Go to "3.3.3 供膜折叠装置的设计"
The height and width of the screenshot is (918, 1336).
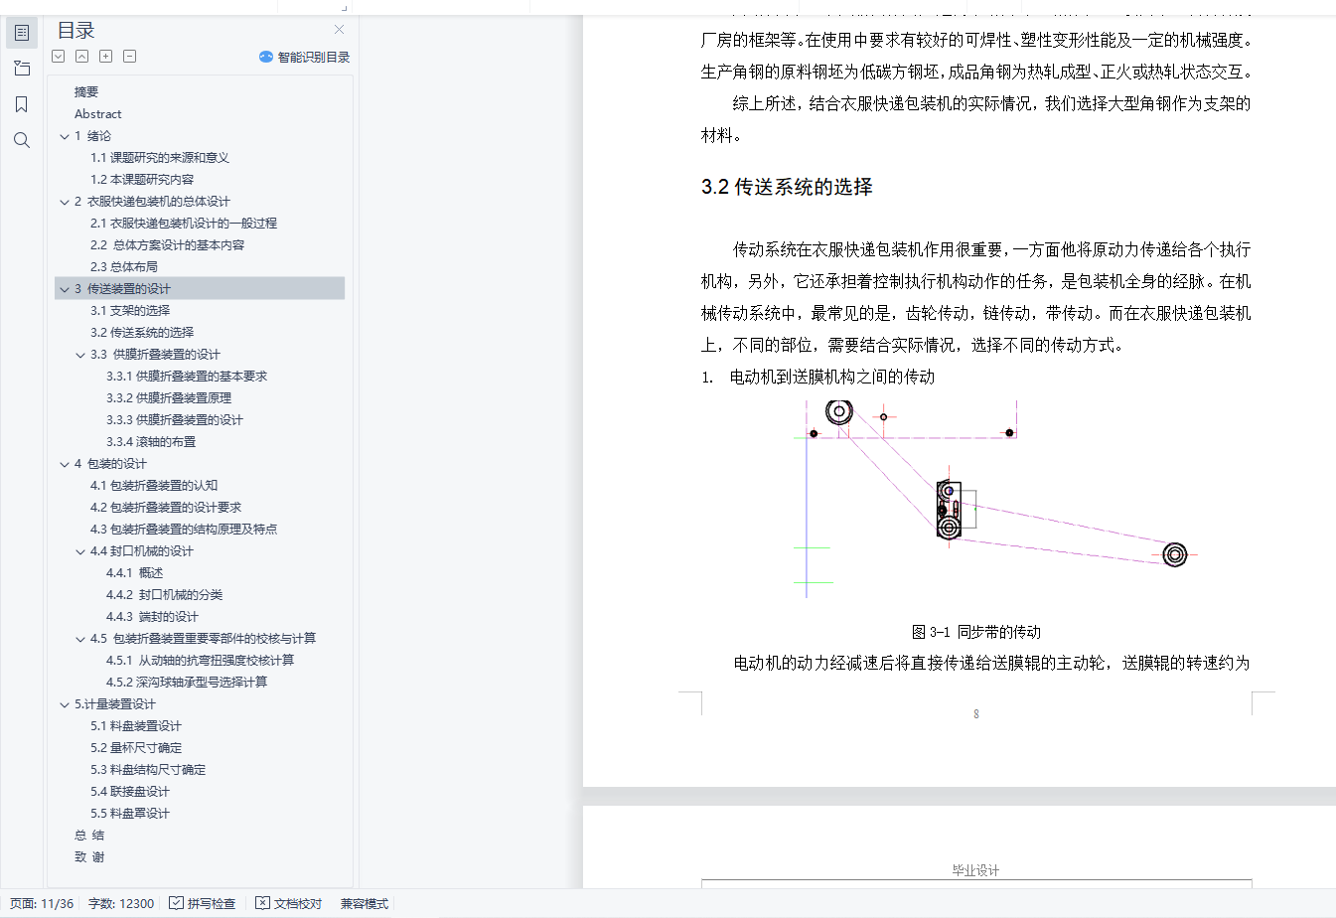[175, 420]
